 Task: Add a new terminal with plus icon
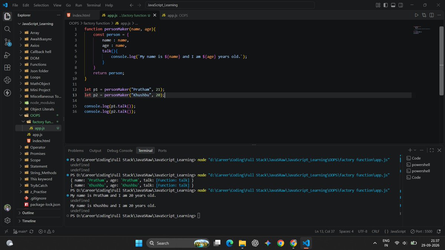(410, 150)
